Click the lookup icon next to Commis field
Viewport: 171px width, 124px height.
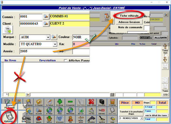[46, 17]
